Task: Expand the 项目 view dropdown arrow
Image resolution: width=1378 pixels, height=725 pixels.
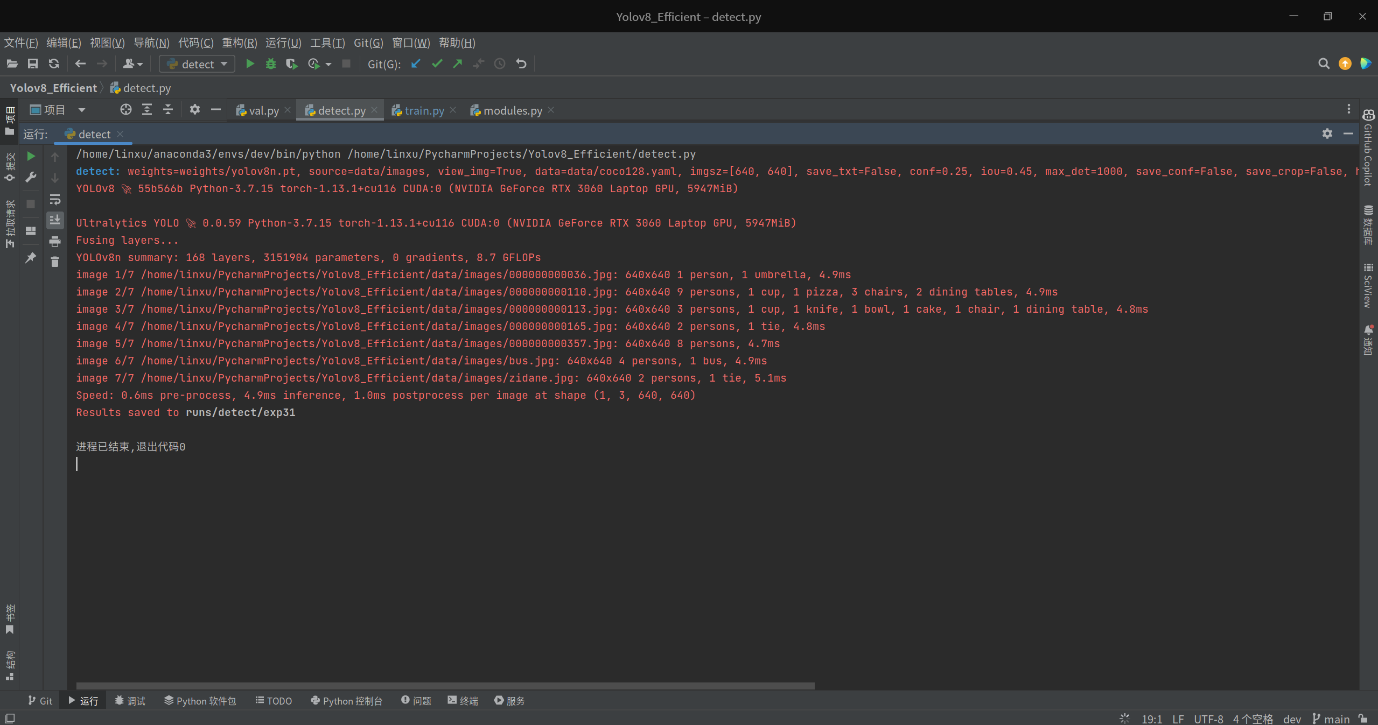Action: [x=82, y=110]
